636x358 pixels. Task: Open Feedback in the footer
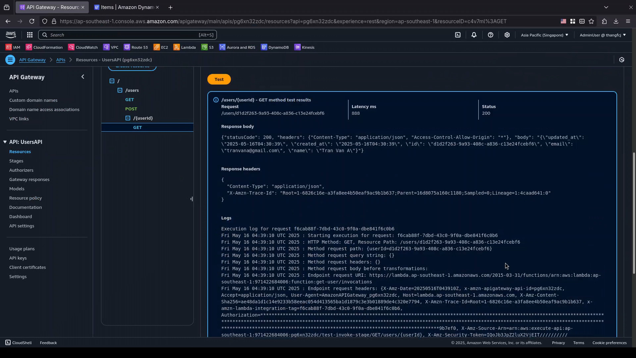[48, 343]
